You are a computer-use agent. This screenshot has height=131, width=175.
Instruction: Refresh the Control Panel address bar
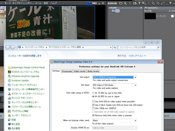click(115, 47)
